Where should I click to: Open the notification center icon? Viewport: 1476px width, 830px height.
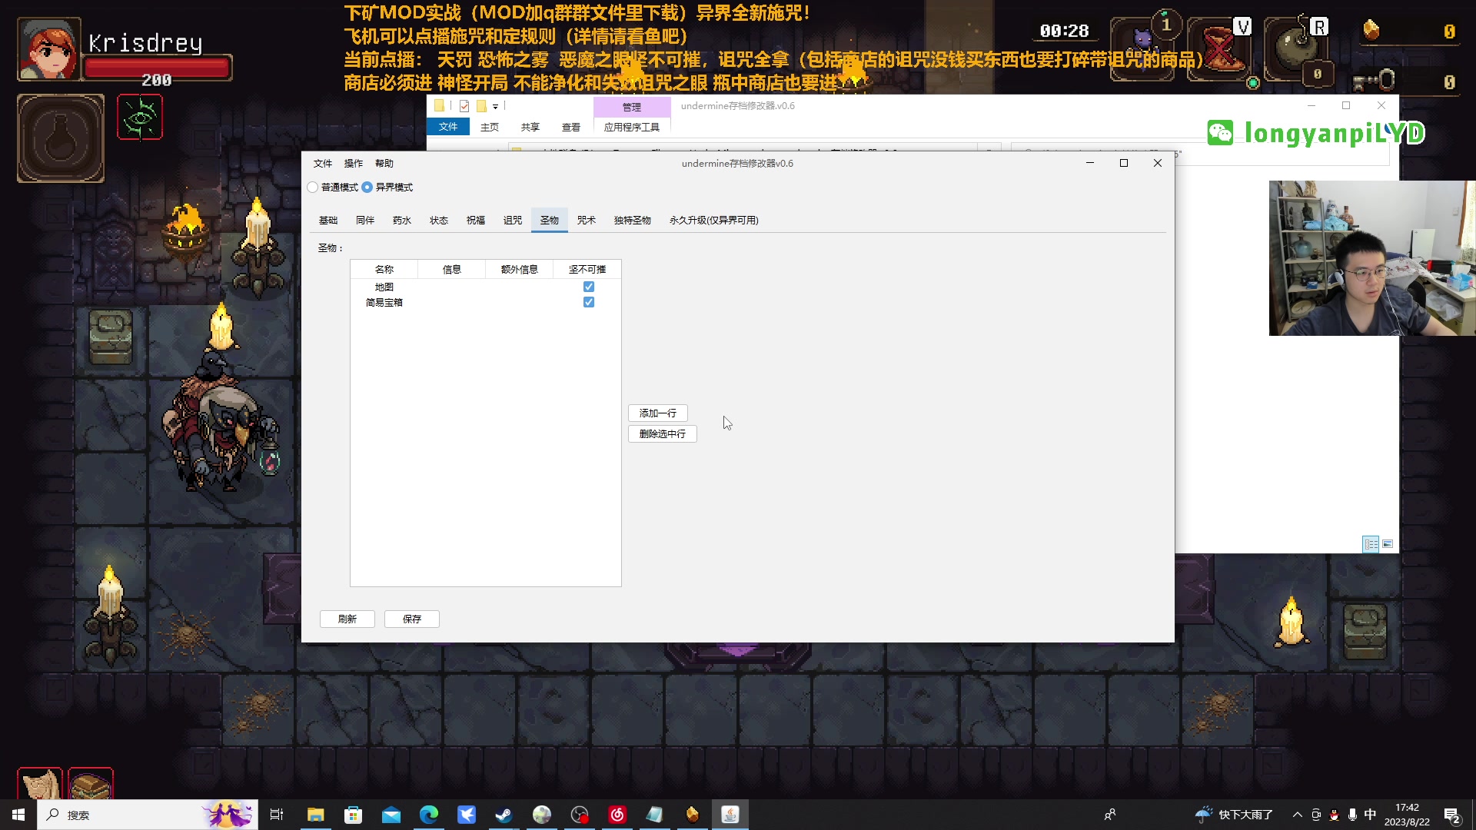click(x=1452, y=815)
